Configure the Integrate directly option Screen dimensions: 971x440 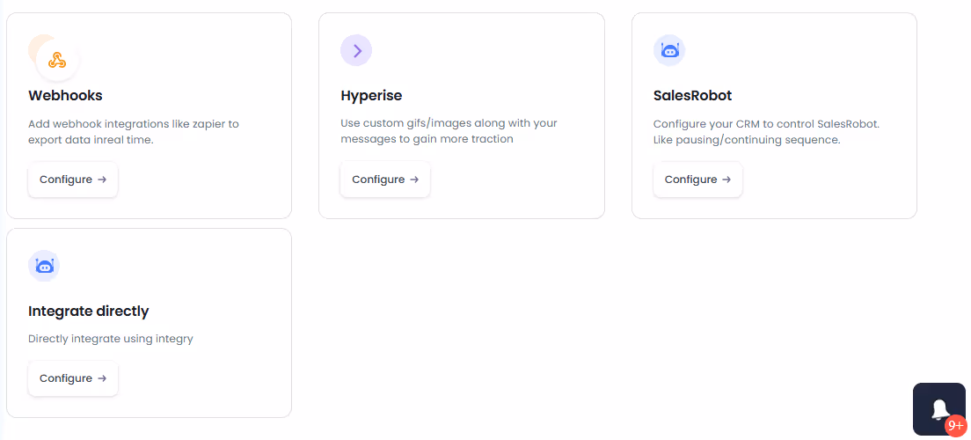point(73,378)
